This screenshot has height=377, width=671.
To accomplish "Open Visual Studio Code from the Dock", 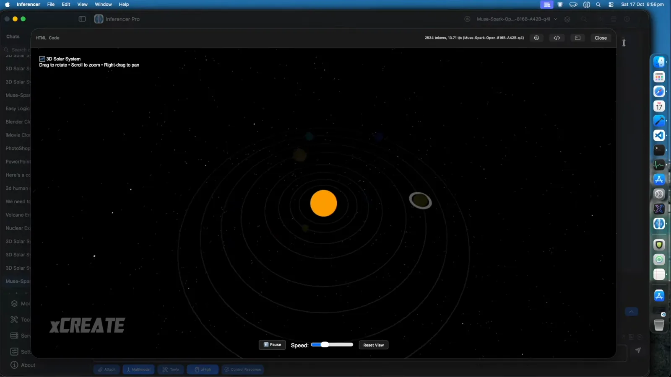I will [x=659, y=135].
